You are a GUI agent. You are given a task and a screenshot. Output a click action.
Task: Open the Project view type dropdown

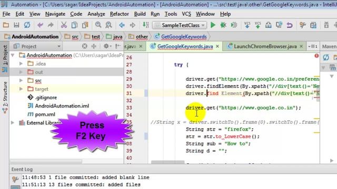pyautogui.click(x=59, y=46)
